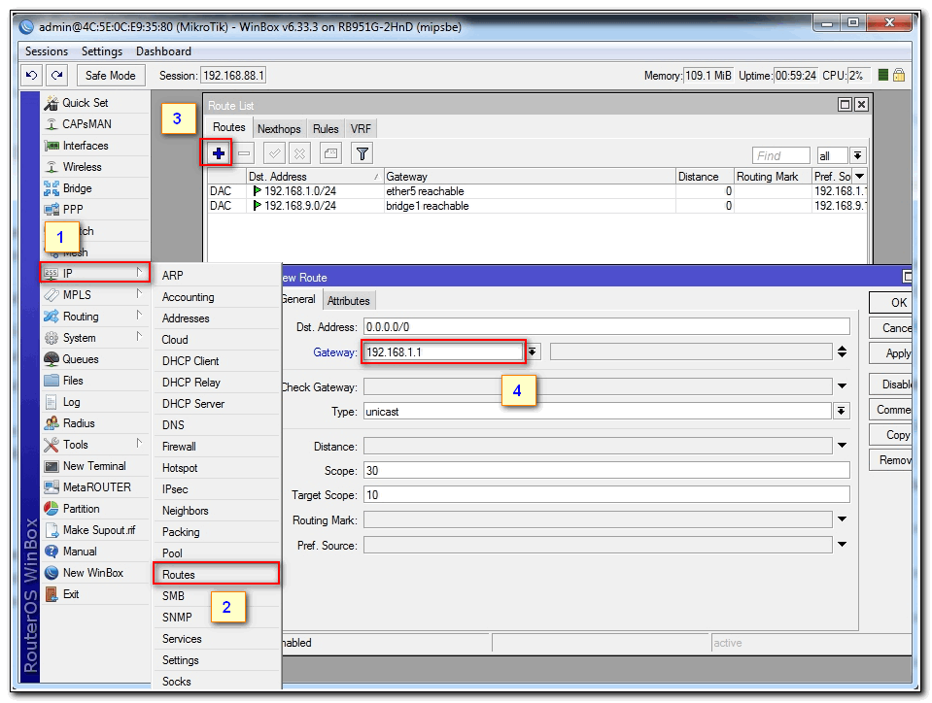Image resolution: width=932 pixels, height=703 pixels.
Task: Switch to the Attributes tab
Action: click(348, 301)
